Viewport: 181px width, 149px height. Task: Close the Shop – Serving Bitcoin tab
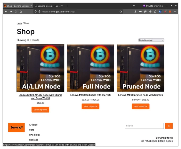[x=31, y=6]
